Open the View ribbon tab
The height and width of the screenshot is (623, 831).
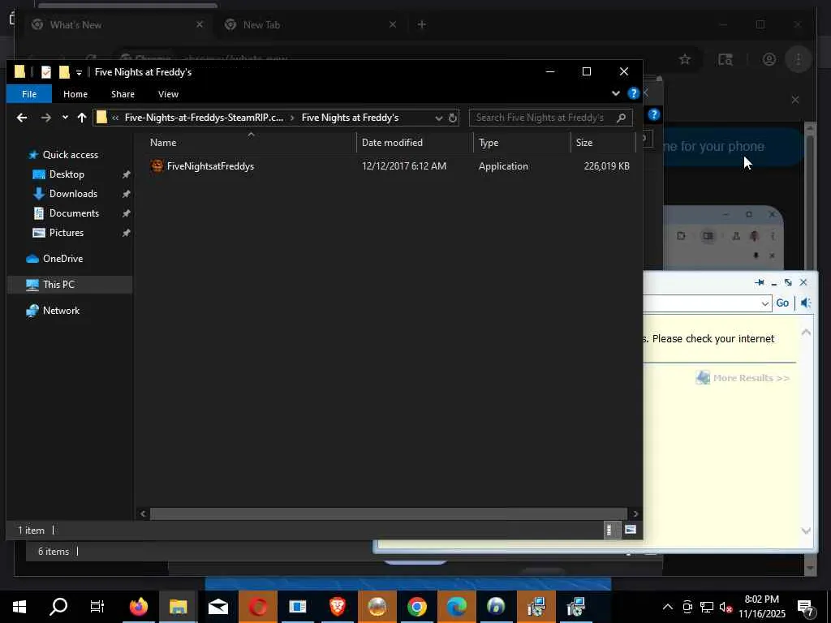pos(168,94)
